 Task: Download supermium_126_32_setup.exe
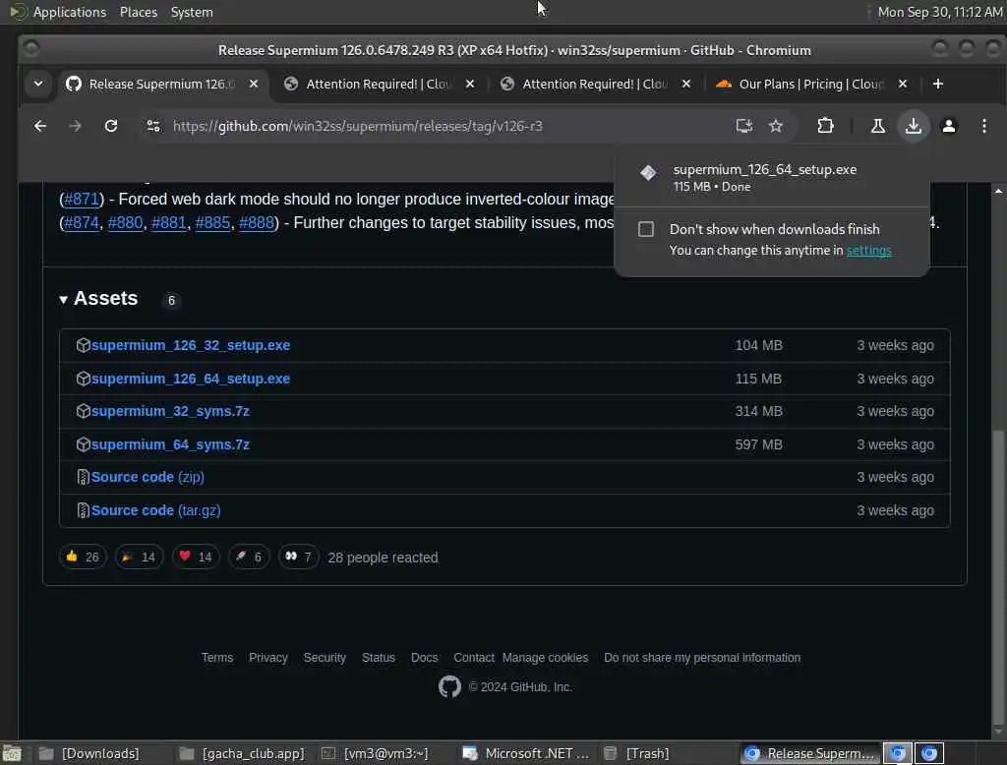pyautogui.click(x=191, y=345)
